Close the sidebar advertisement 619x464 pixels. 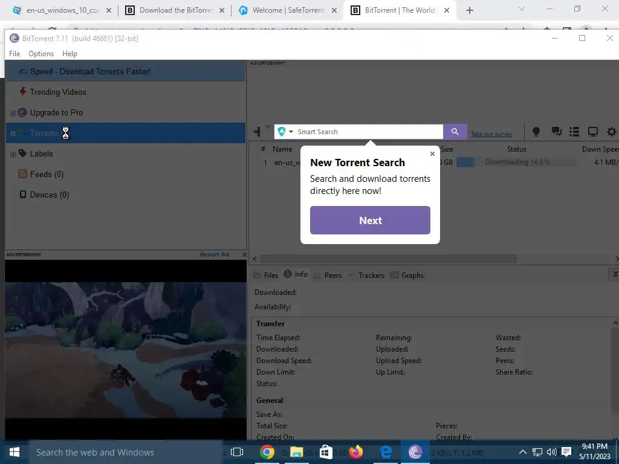(244, 254)
